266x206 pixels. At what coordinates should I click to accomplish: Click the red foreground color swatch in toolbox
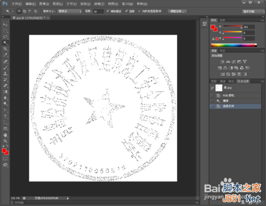[4, 151]
